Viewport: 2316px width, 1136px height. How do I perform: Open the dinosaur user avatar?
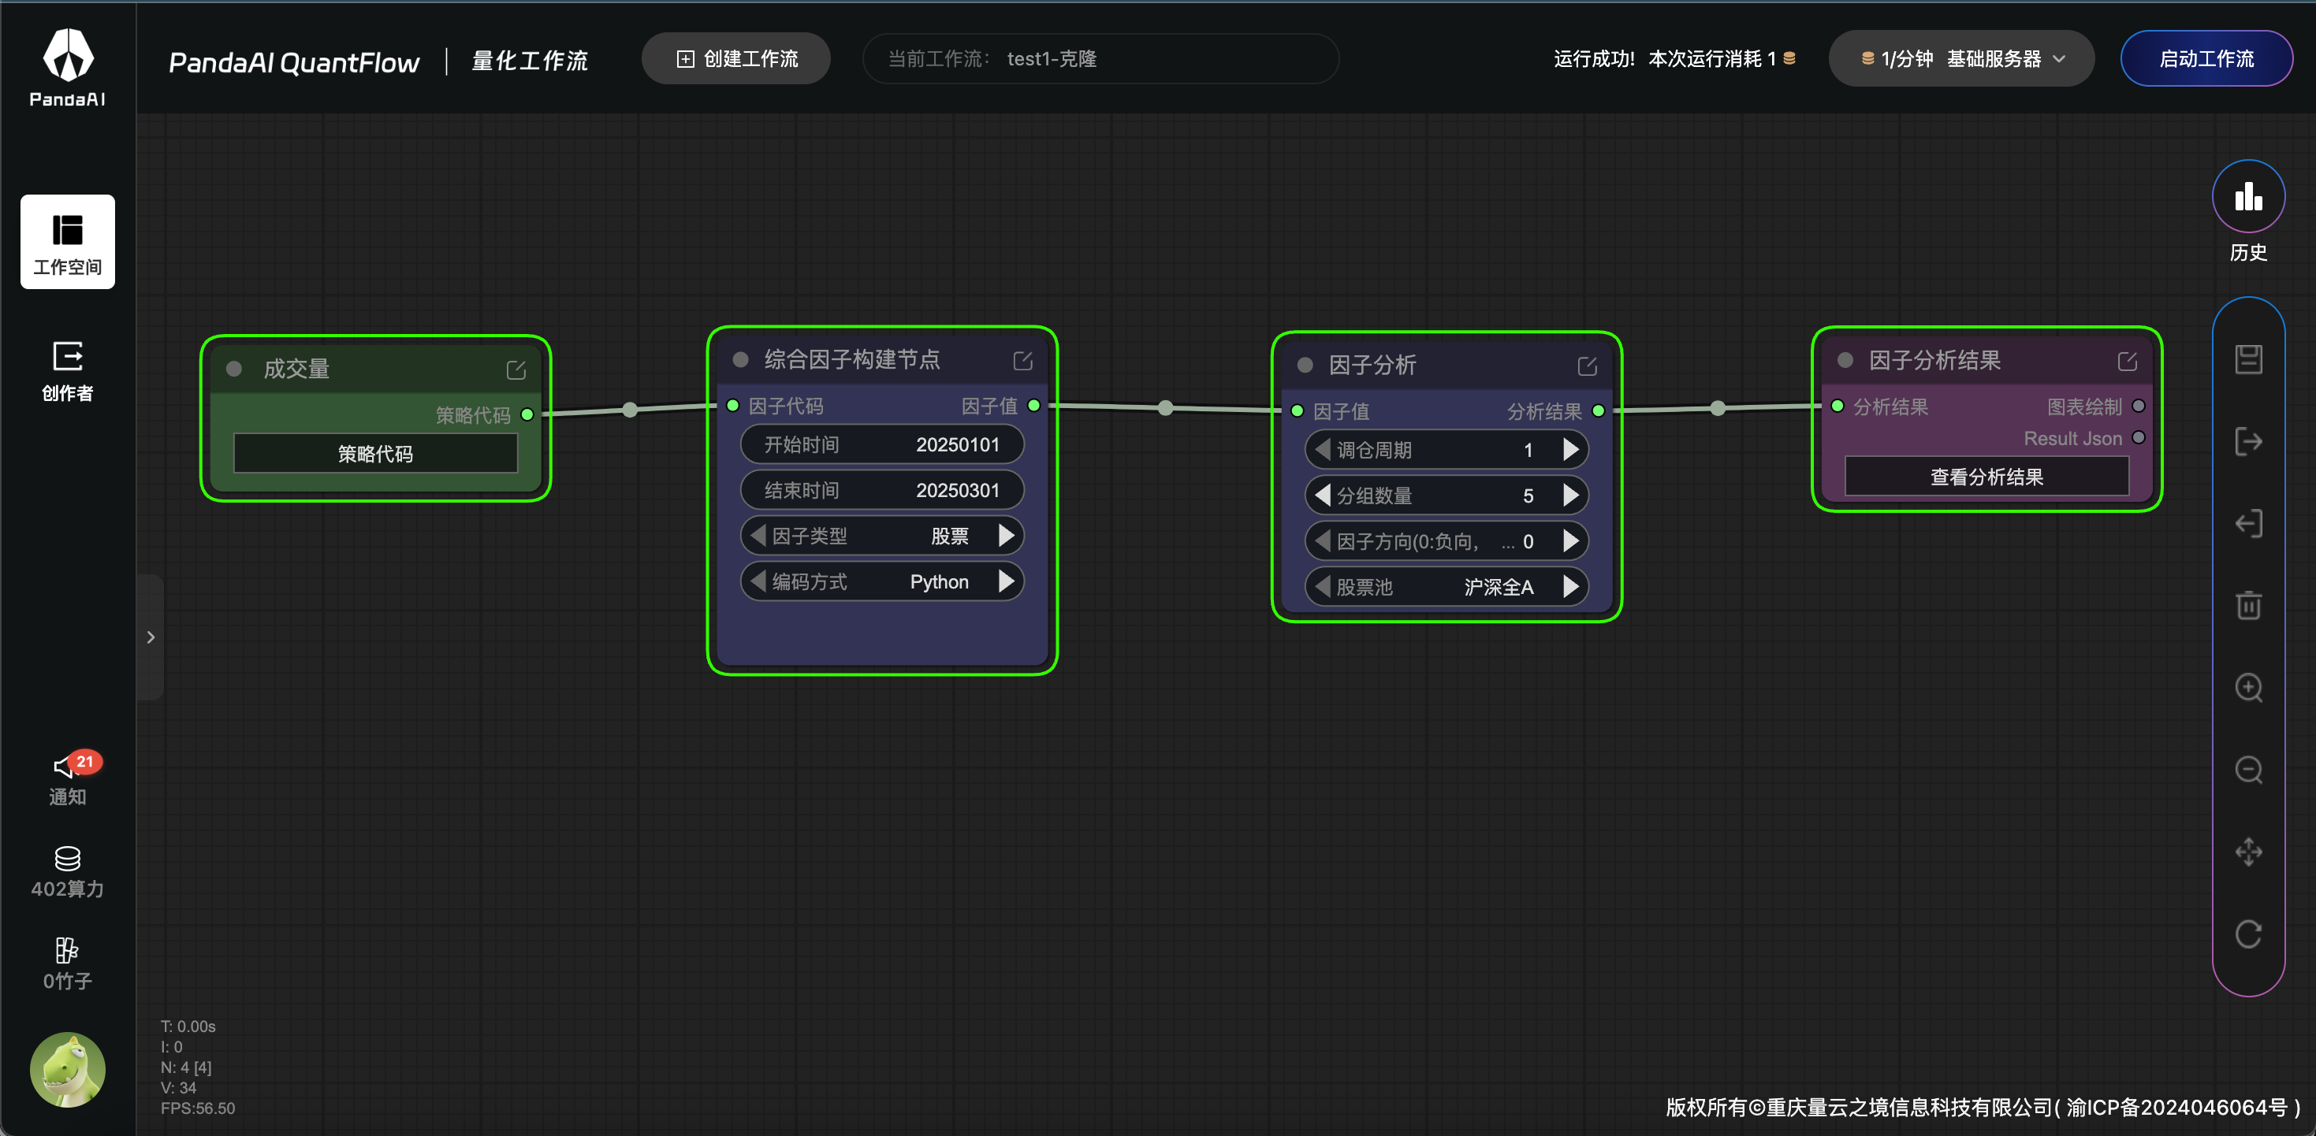pos(68,1070)
